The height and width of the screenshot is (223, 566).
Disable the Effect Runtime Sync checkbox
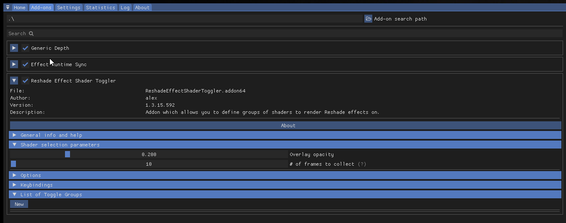coord(25,64)
